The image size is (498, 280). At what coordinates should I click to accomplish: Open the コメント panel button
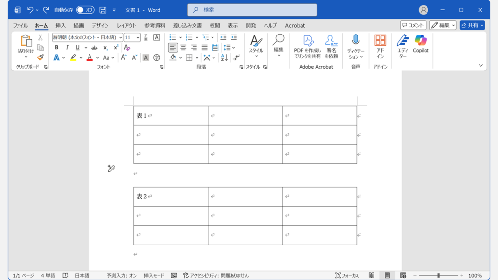(413, 25)
